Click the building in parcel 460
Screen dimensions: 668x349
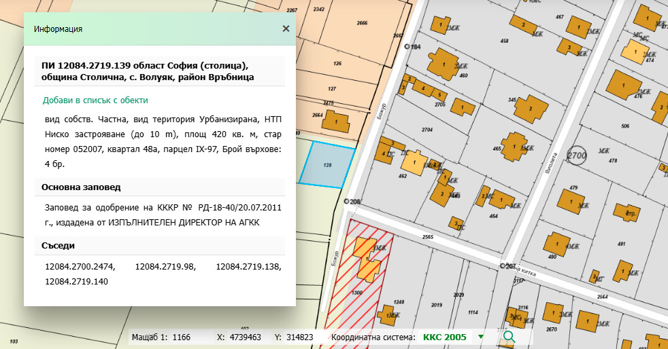[x=443, y=65]
